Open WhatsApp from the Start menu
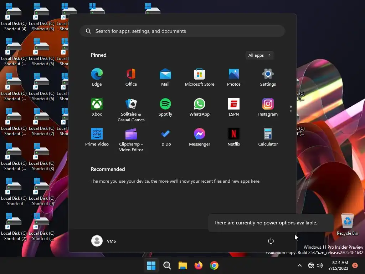 (x=200, y=107)
